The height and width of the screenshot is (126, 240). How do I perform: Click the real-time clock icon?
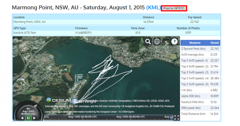[x=15, y=104]
